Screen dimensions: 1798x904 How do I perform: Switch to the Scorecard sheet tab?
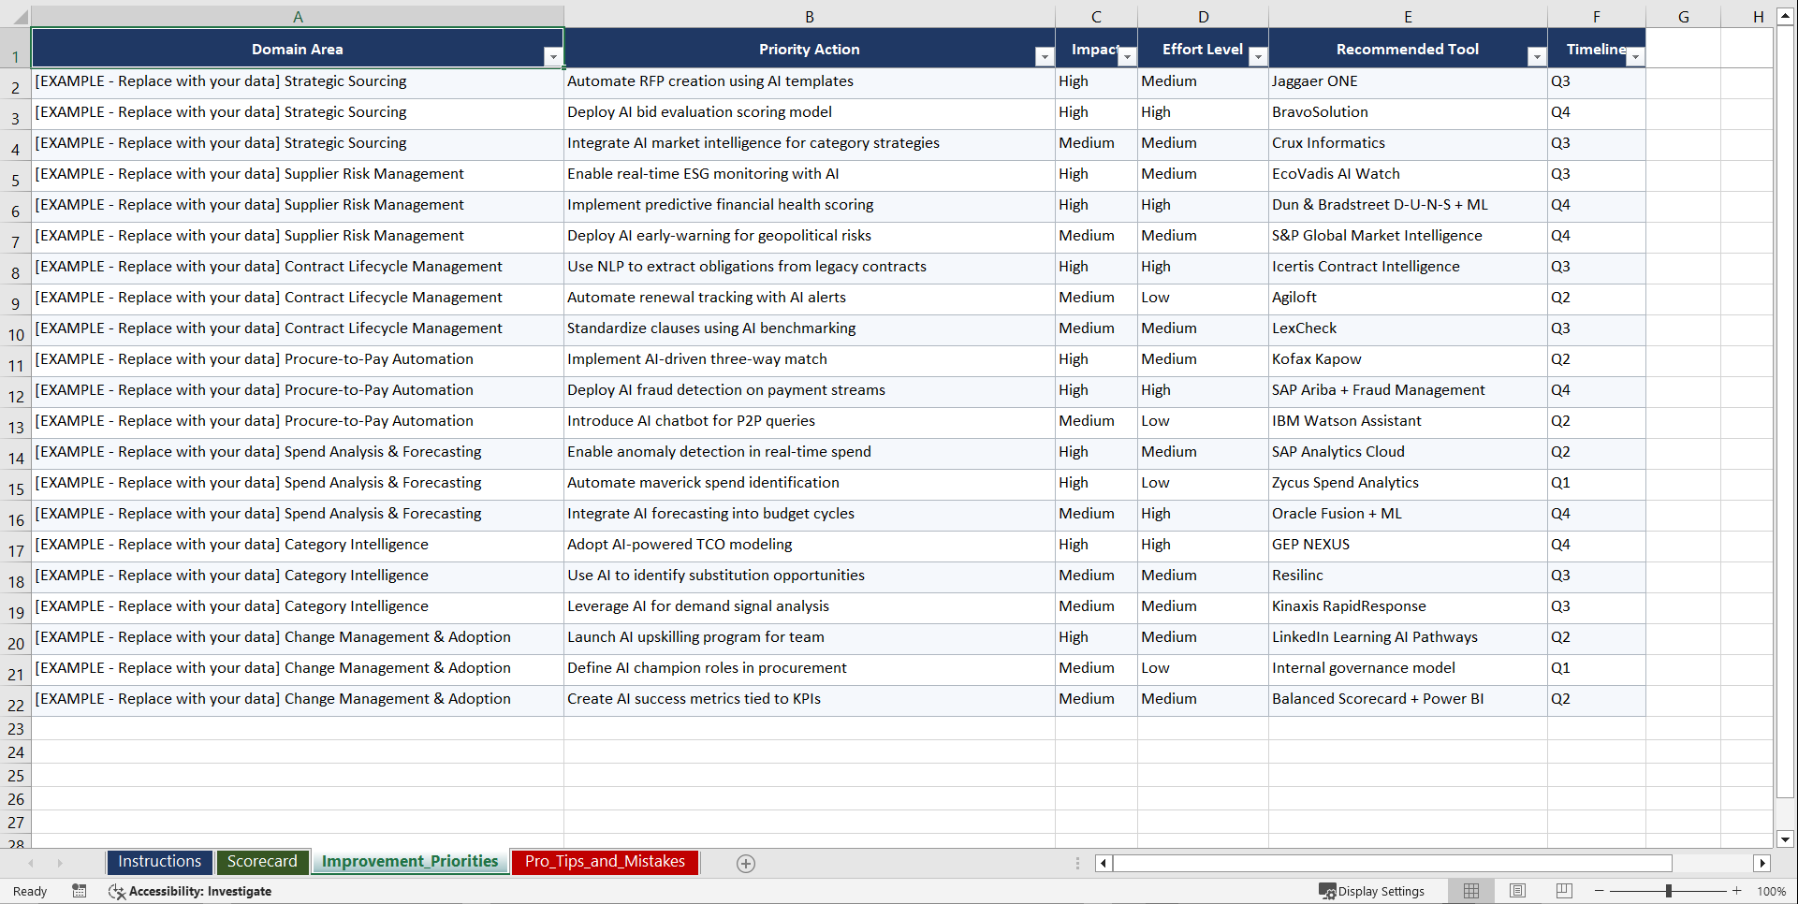pos(262,862)
